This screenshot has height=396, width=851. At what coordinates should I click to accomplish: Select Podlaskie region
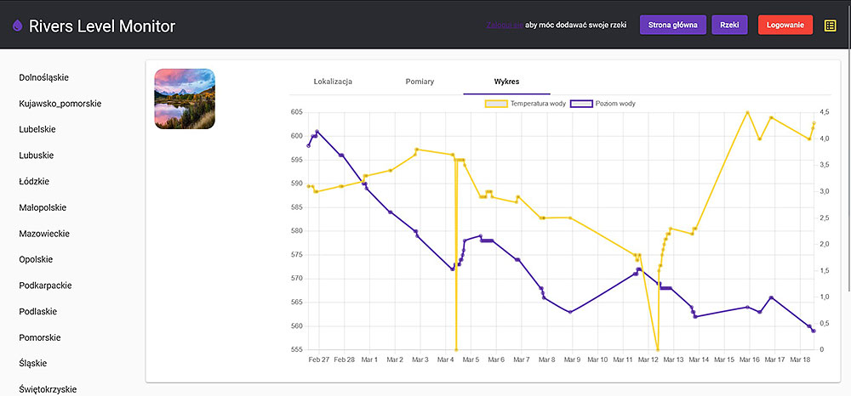tap(38, 312)
